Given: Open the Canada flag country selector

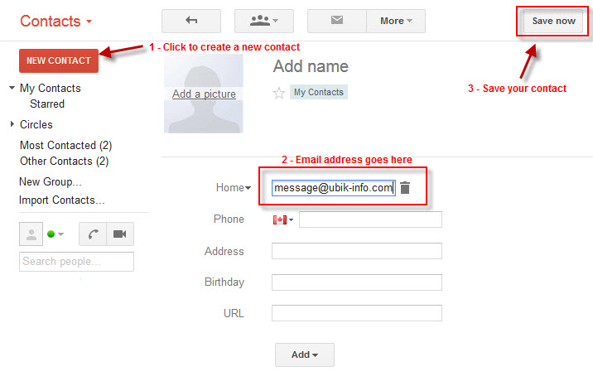Looking at the screenshot, I should pyautogui.click(x=283, y=219).
